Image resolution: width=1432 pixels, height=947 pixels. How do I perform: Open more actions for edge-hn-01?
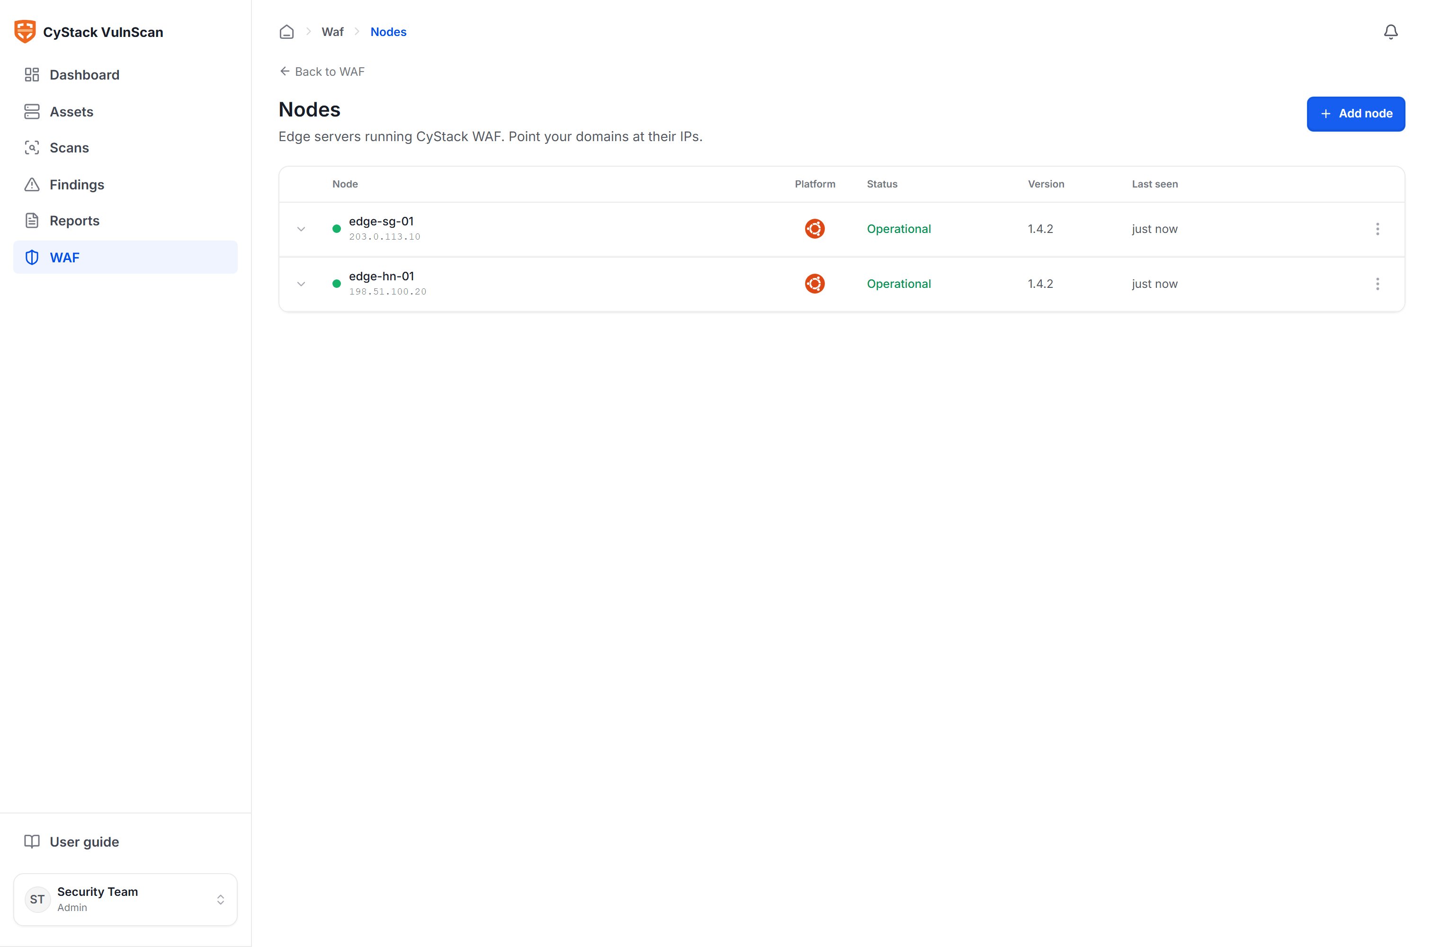[x=1378, y=284]
